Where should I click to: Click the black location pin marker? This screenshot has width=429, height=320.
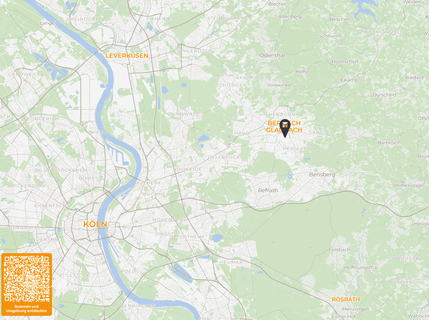(285, 128)
